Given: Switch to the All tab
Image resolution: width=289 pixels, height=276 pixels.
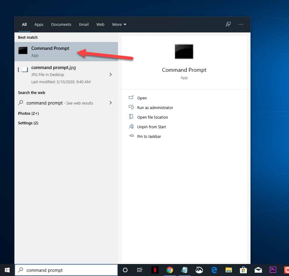Looking at the screenshot, I should (x=24, y=24).
